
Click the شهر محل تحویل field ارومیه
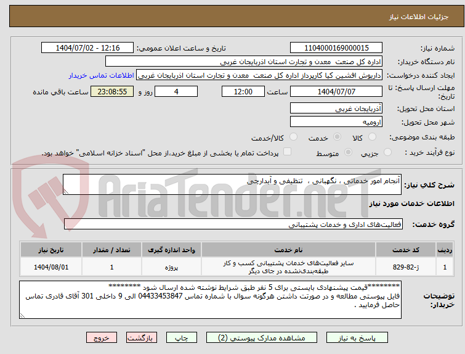pos(336,121)
